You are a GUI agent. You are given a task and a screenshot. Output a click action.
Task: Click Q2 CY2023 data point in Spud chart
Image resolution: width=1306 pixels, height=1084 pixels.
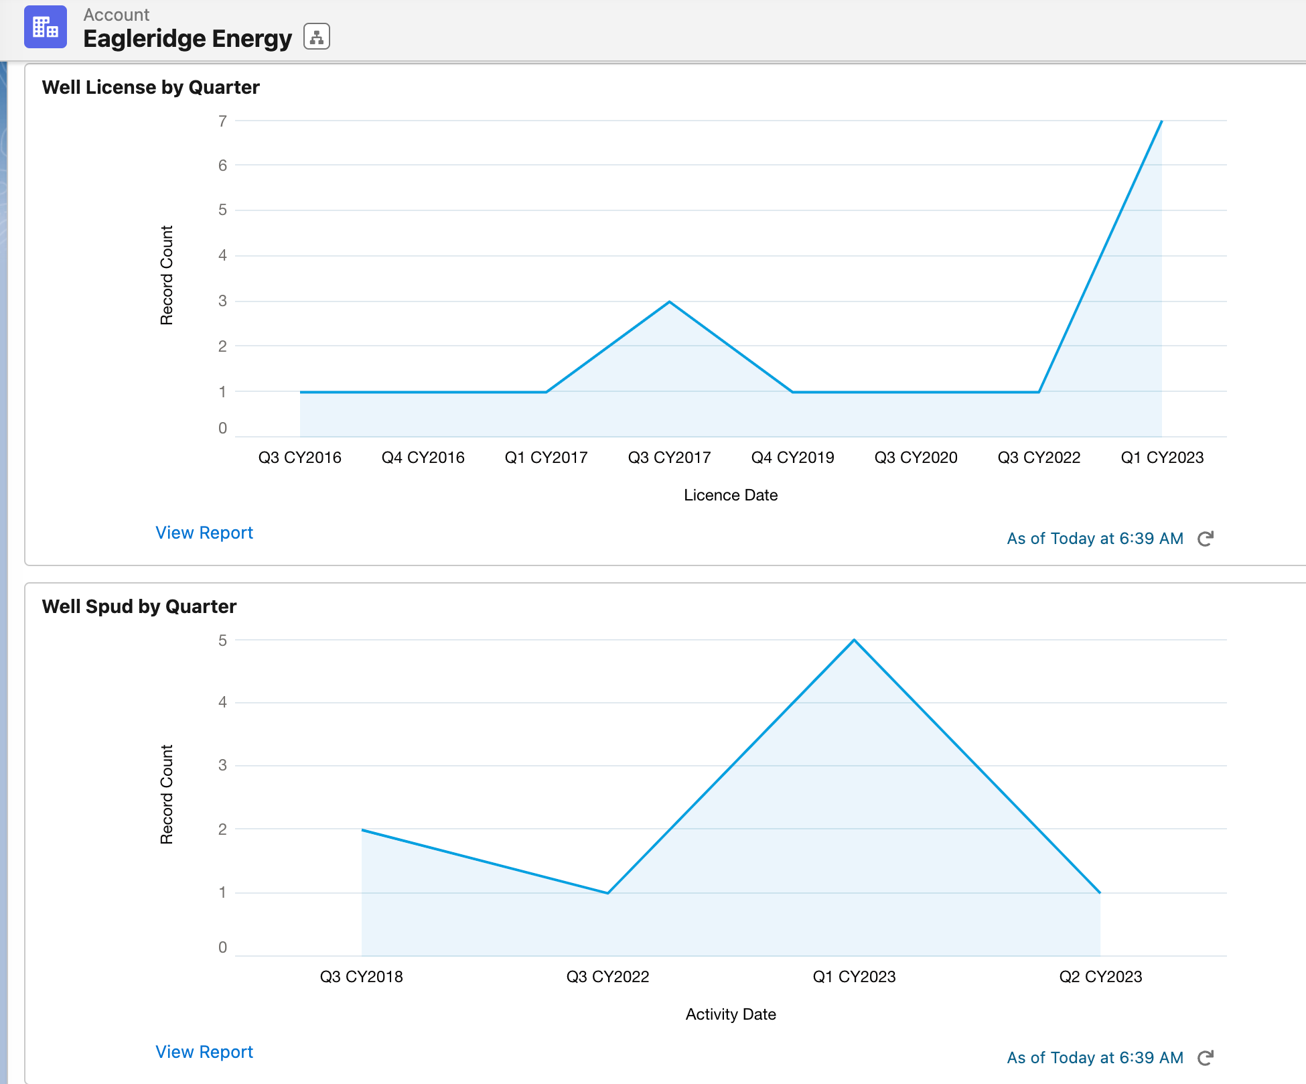[x=1100, y=892]
